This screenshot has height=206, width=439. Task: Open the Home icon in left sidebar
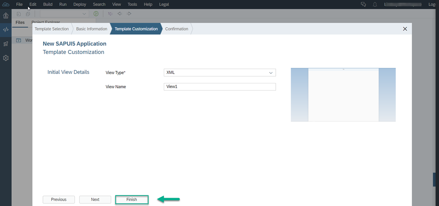pyautogui.click(x=6, y=15)
